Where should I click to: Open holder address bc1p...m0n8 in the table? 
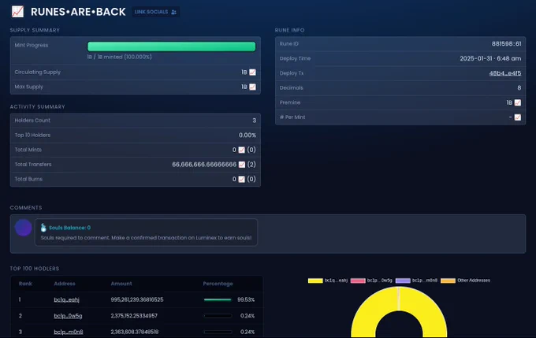point(69,332)
